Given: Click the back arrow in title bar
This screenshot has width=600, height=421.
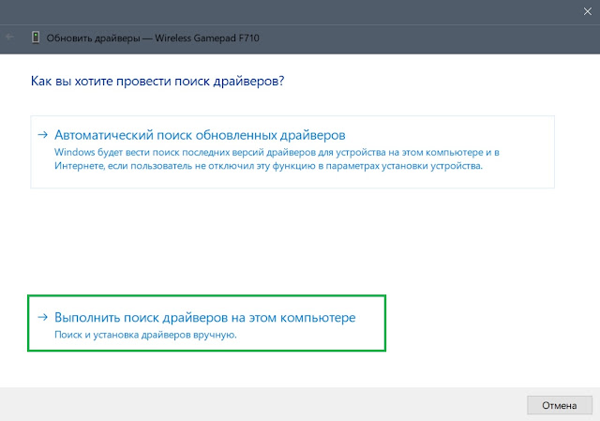Looking at the screenshot, I should click(x=10, y=37).
